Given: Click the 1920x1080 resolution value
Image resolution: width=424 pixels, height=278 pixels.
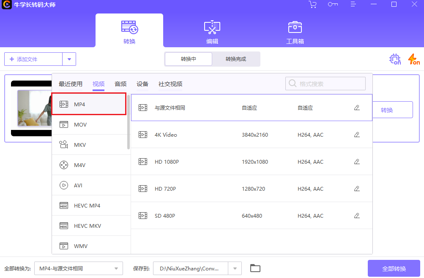Looking at the screenshot, I should coord(255,162).
